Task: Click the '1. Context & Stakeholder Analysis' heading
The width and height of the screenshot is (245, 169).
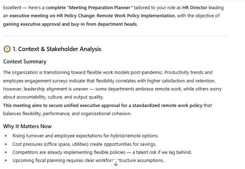Action: click(x=57, y=49)
